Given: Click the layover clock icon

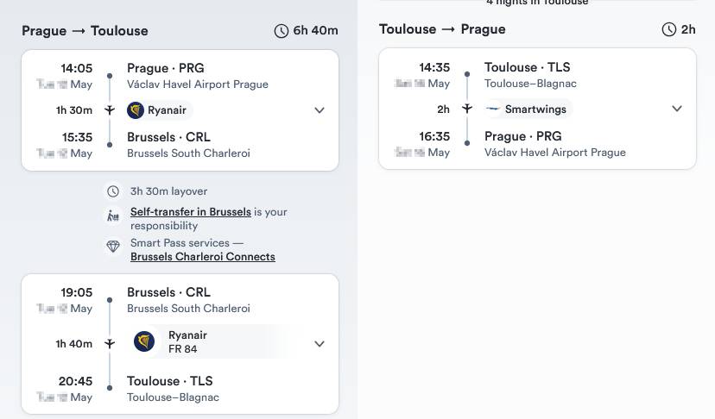Looking at the screenshot, I should tap(113, 191).
